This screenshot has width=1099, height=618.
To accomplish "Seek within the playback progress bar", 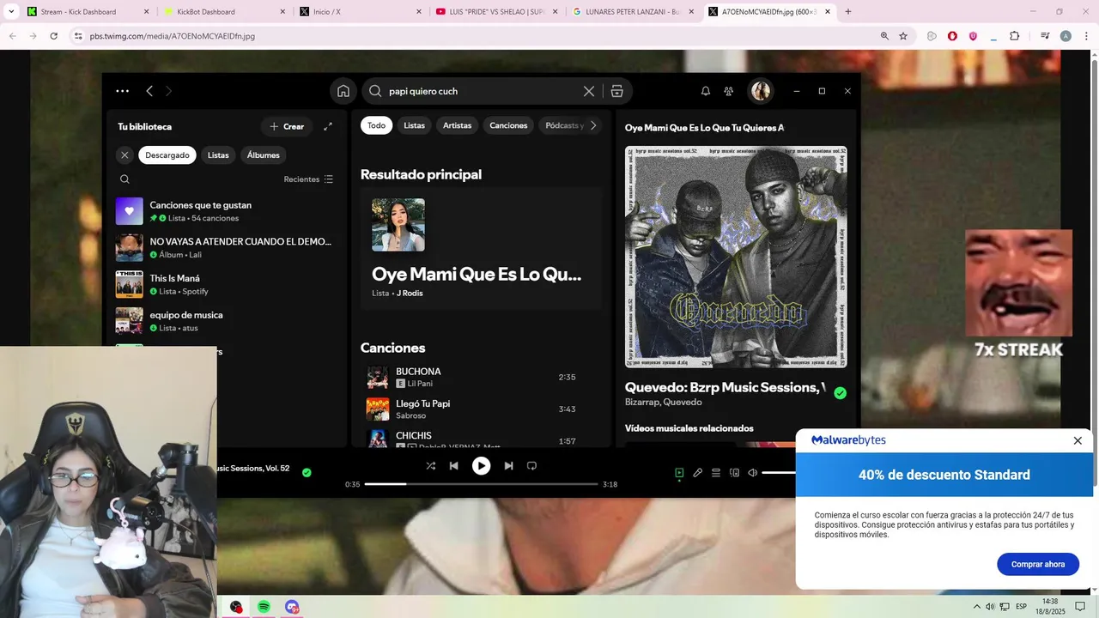I will click(x=480, y=484).
